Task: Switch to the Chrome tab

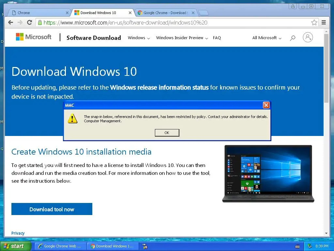Action: tap(39, 13)
